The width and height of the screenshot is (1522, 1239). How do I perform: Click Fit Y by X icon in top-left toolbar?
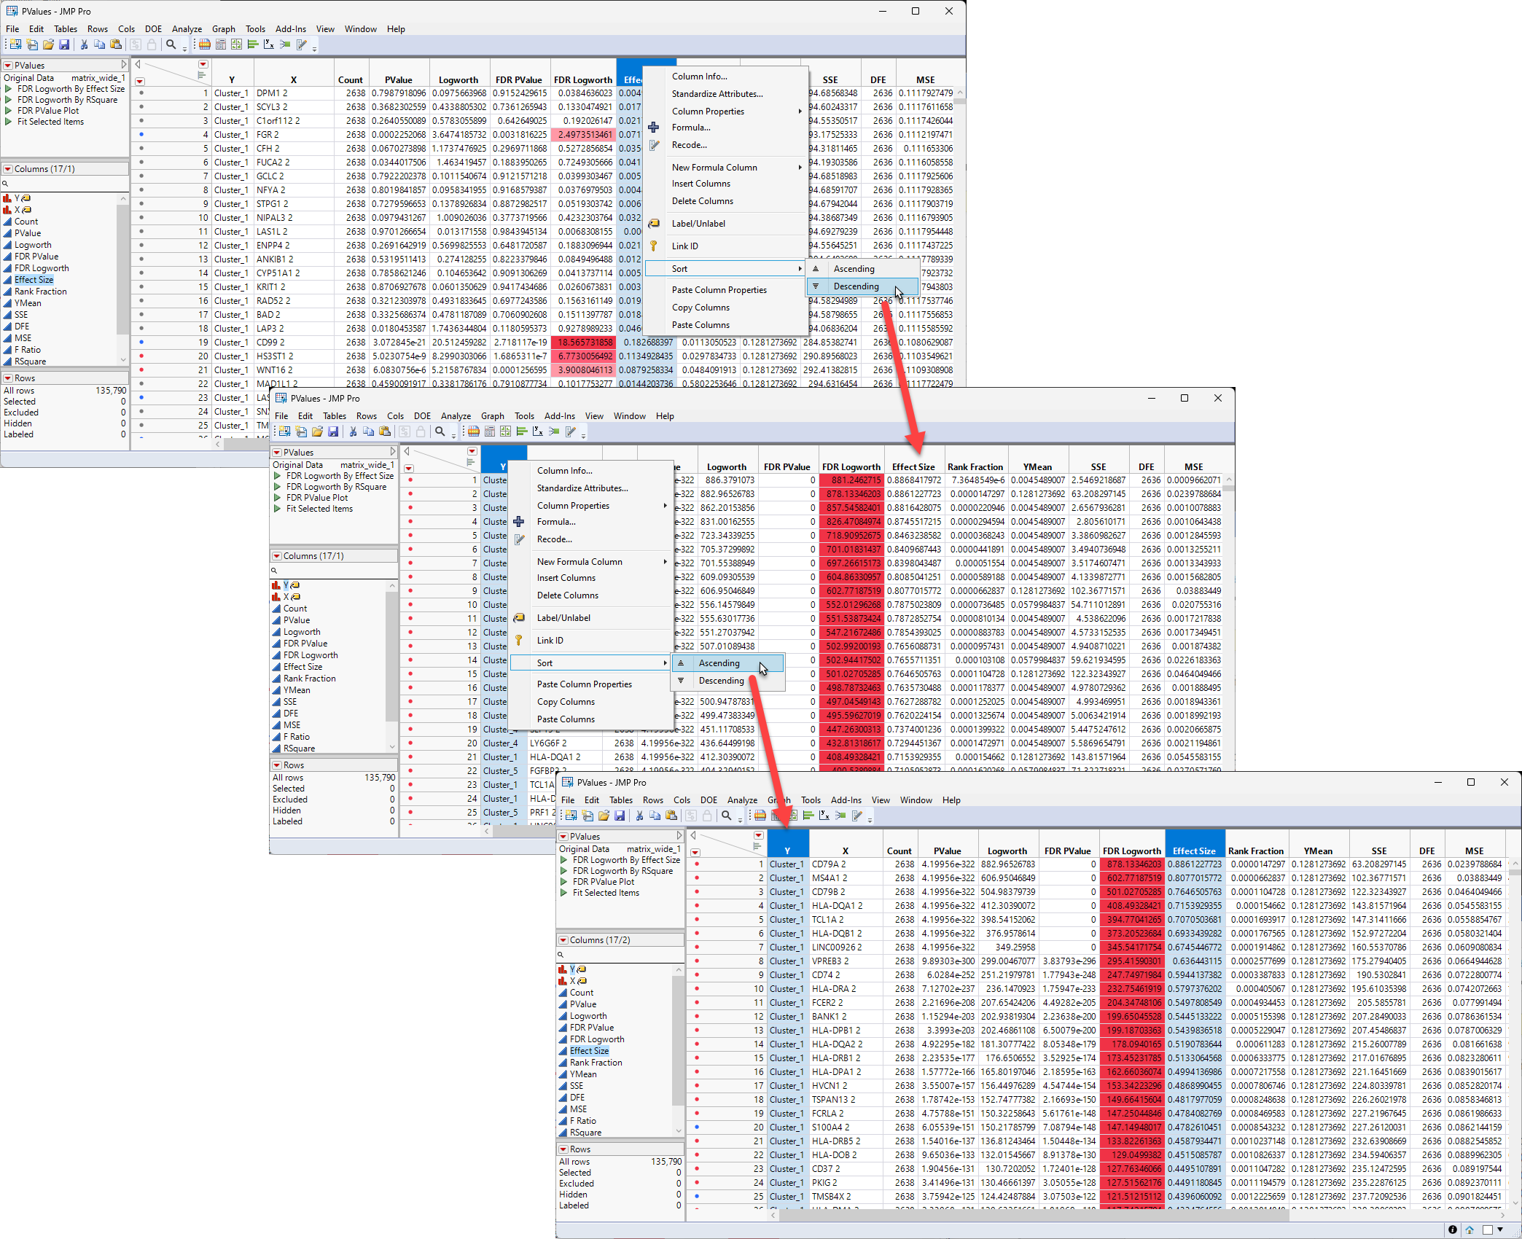tap(269, 44)
